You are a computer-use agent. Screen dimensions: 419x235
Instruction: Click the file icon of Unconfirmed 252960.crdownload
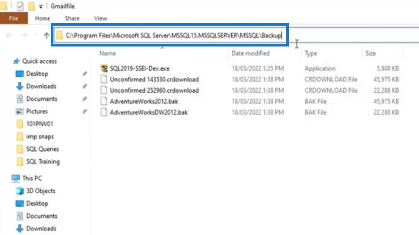pos(103,90)
